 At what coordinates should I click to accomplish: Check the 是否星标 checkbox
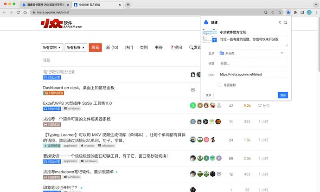point(219,85)
